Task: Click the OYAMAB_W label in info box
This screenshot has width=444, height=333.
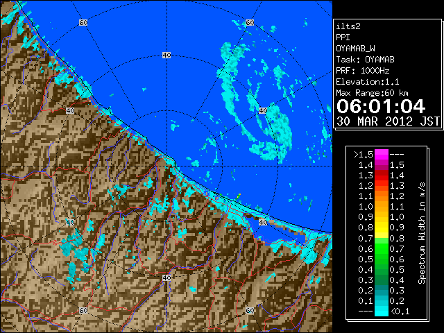Action: pos(355,49)
